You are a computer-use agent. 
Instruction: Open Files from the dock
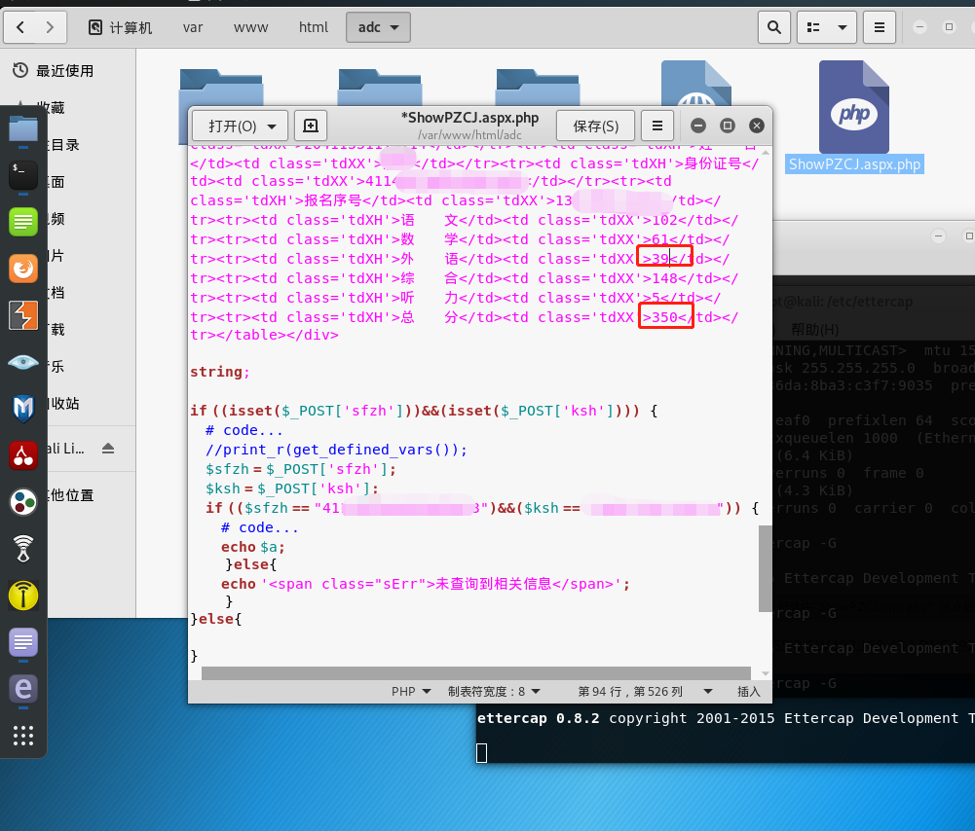tap(23, 131)
